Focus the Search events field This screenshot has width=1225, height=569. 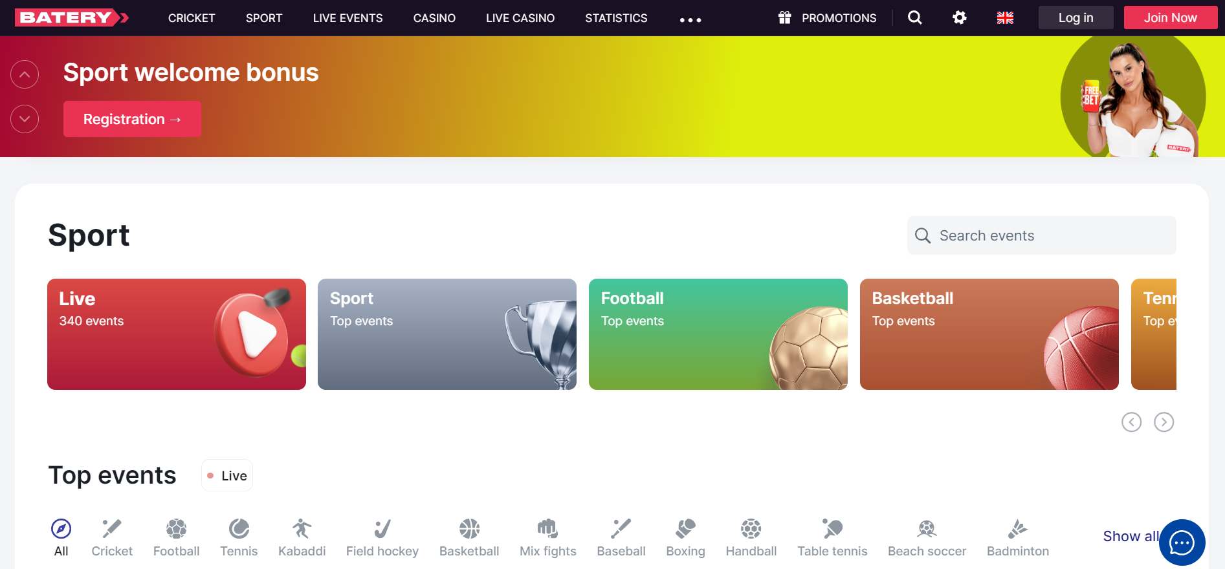point(1042,235)
